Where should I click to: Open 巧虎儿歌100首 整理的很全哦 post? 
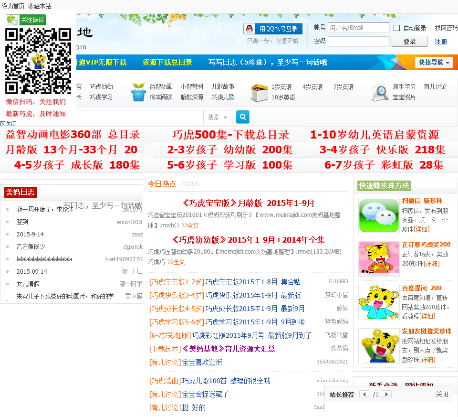(226, 381)
